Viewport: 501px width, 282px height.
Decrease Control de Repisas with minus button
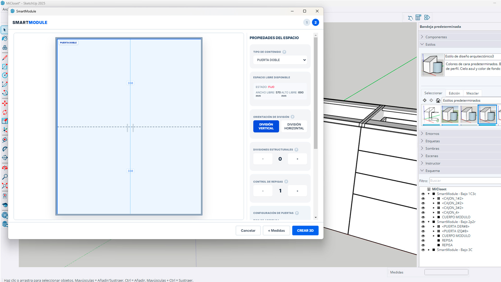point(263,191)
